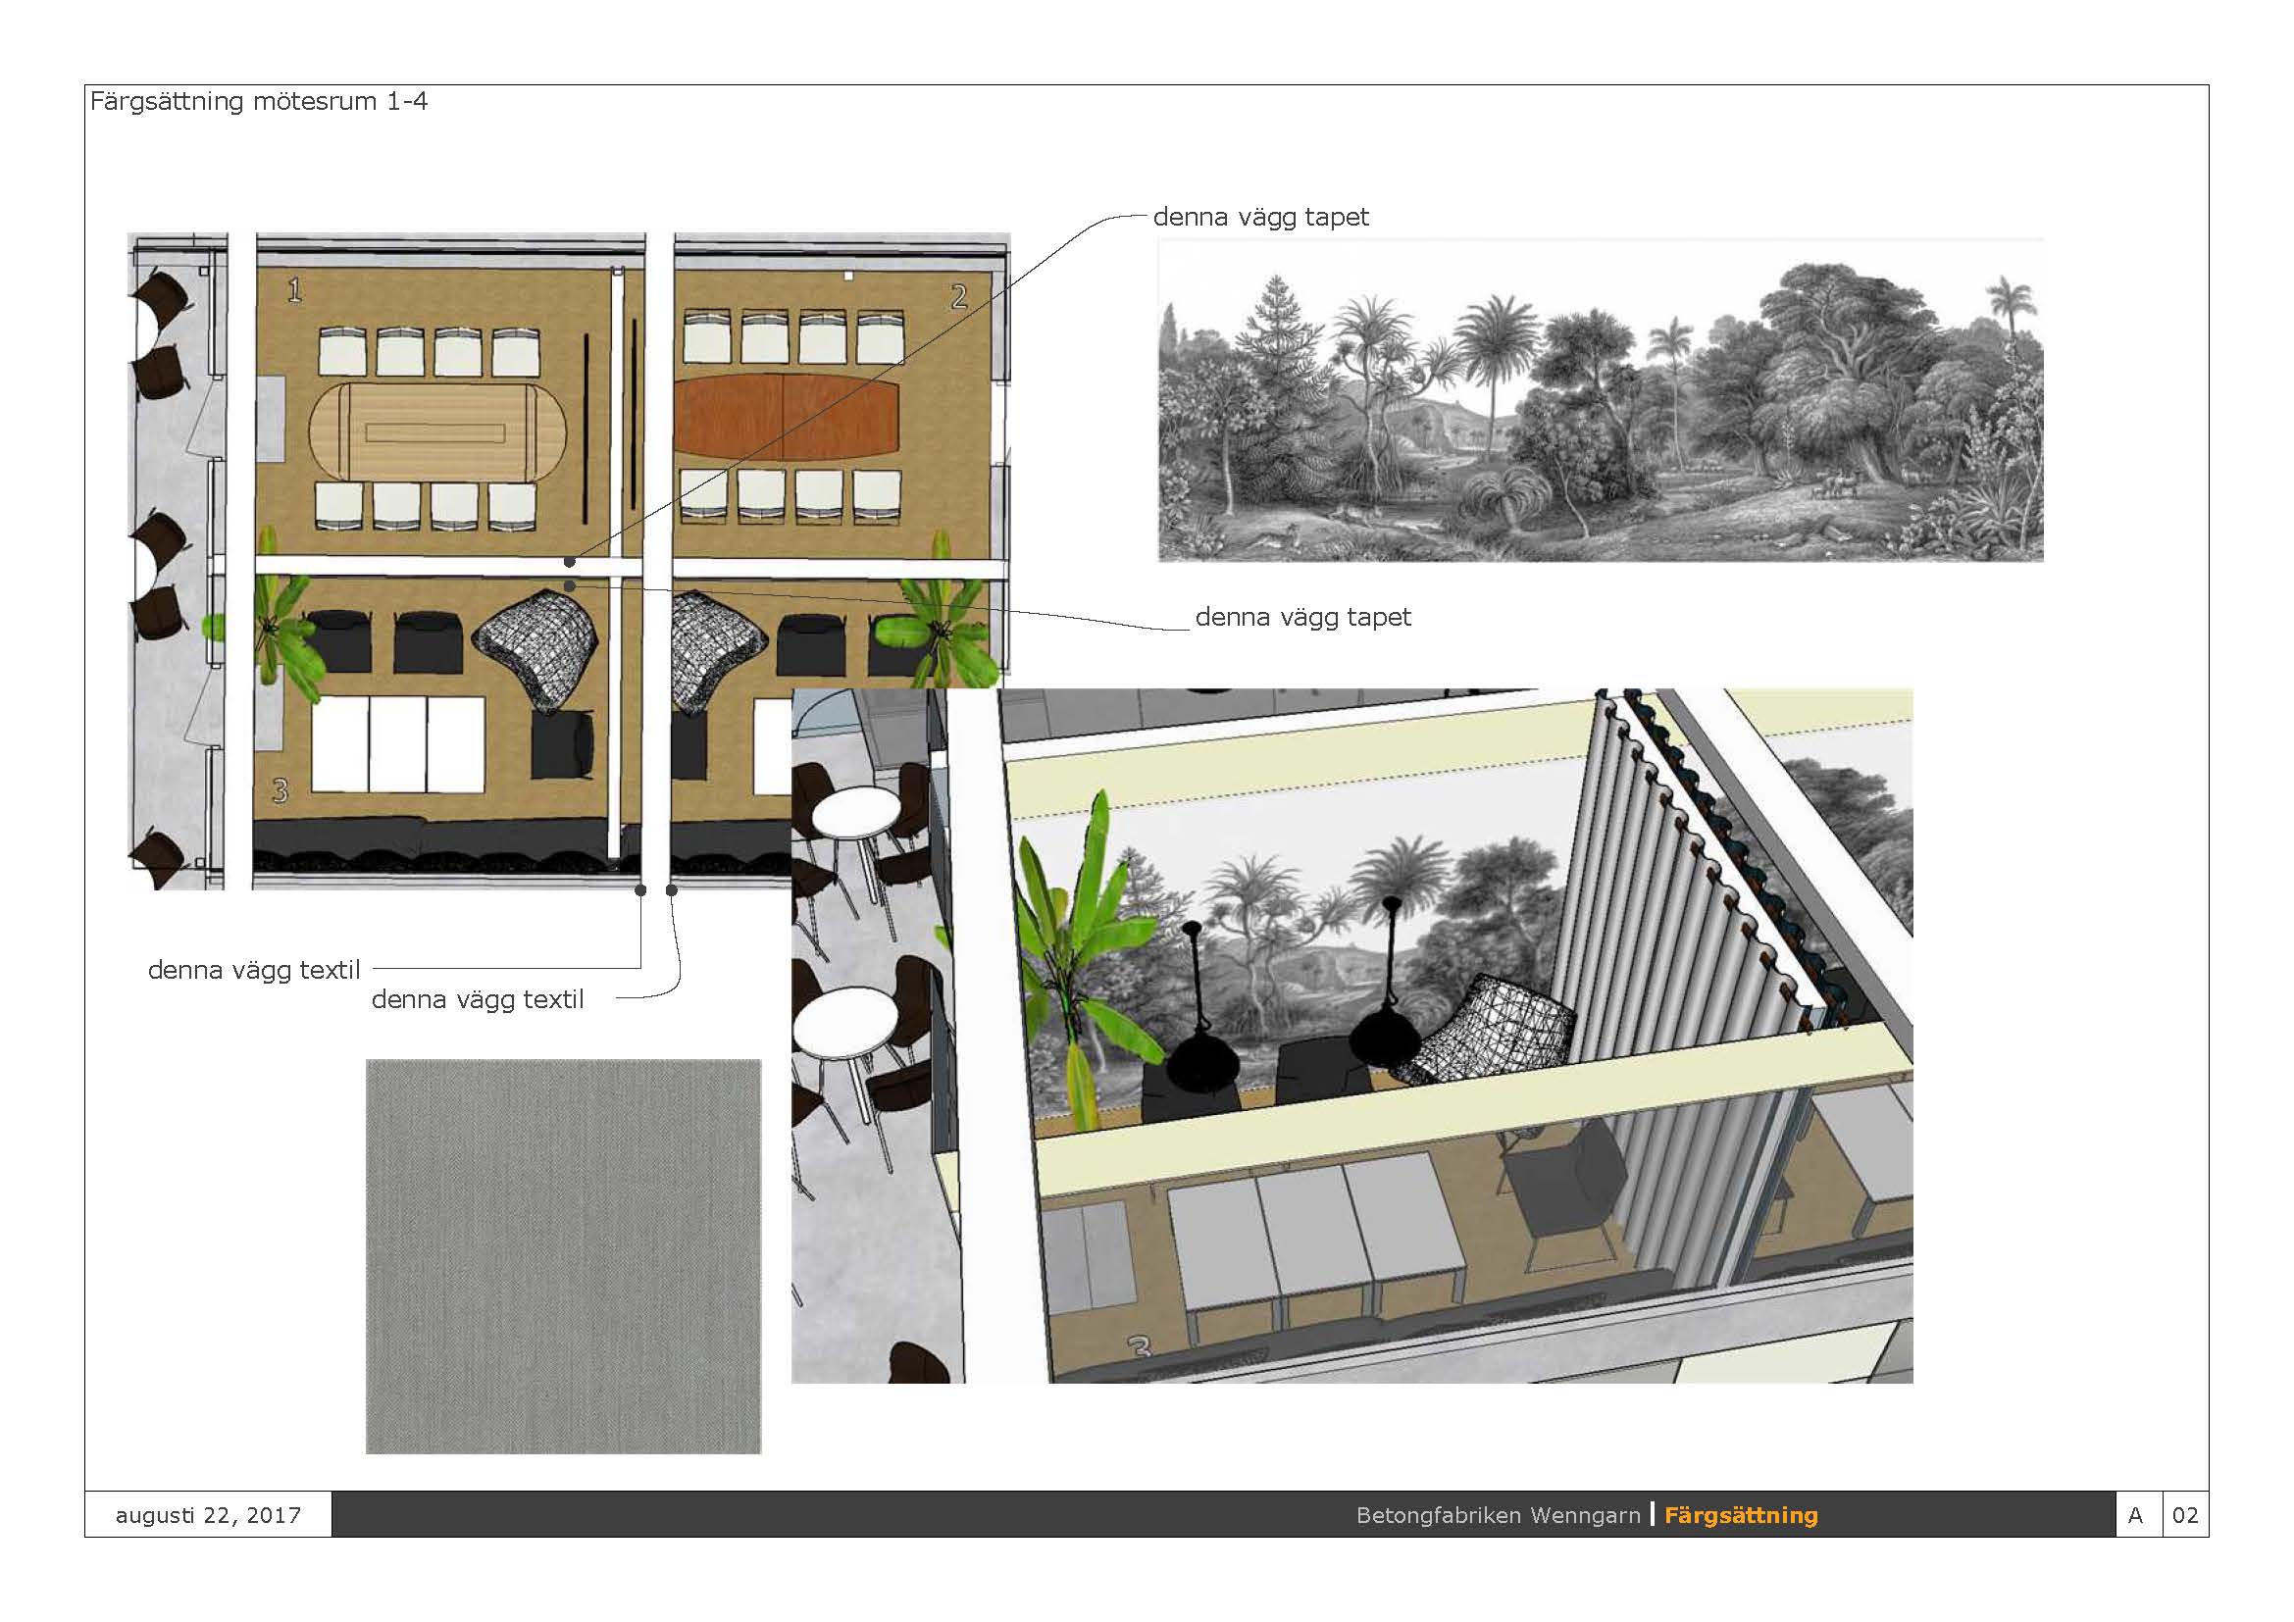Click the 'A' revision cell in footer
Image resolution: width=2294 pixels, height=1622 pixels.
tap(2136, 1515)
